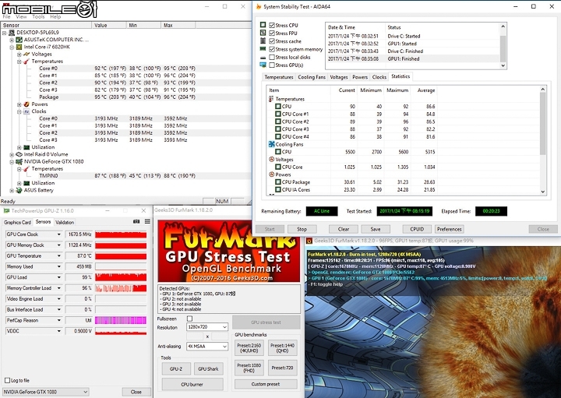Open the FurMark Resolution 1280x720 dropdown

pyautogui.click(x=207, y=327)
